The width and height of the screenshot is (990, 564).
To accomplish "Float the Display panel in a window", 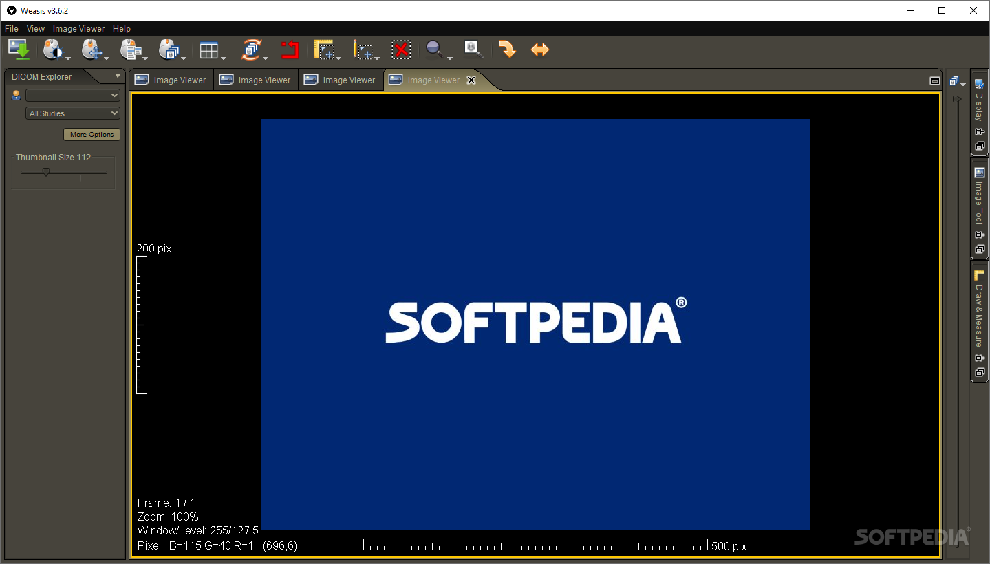I will pos(980,146).
